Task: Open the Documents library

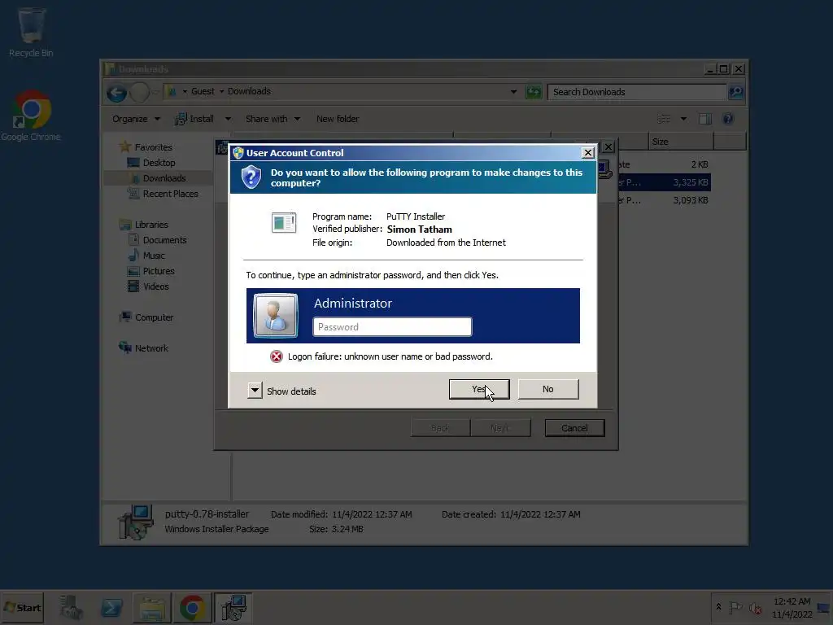Action: [164, 240]
